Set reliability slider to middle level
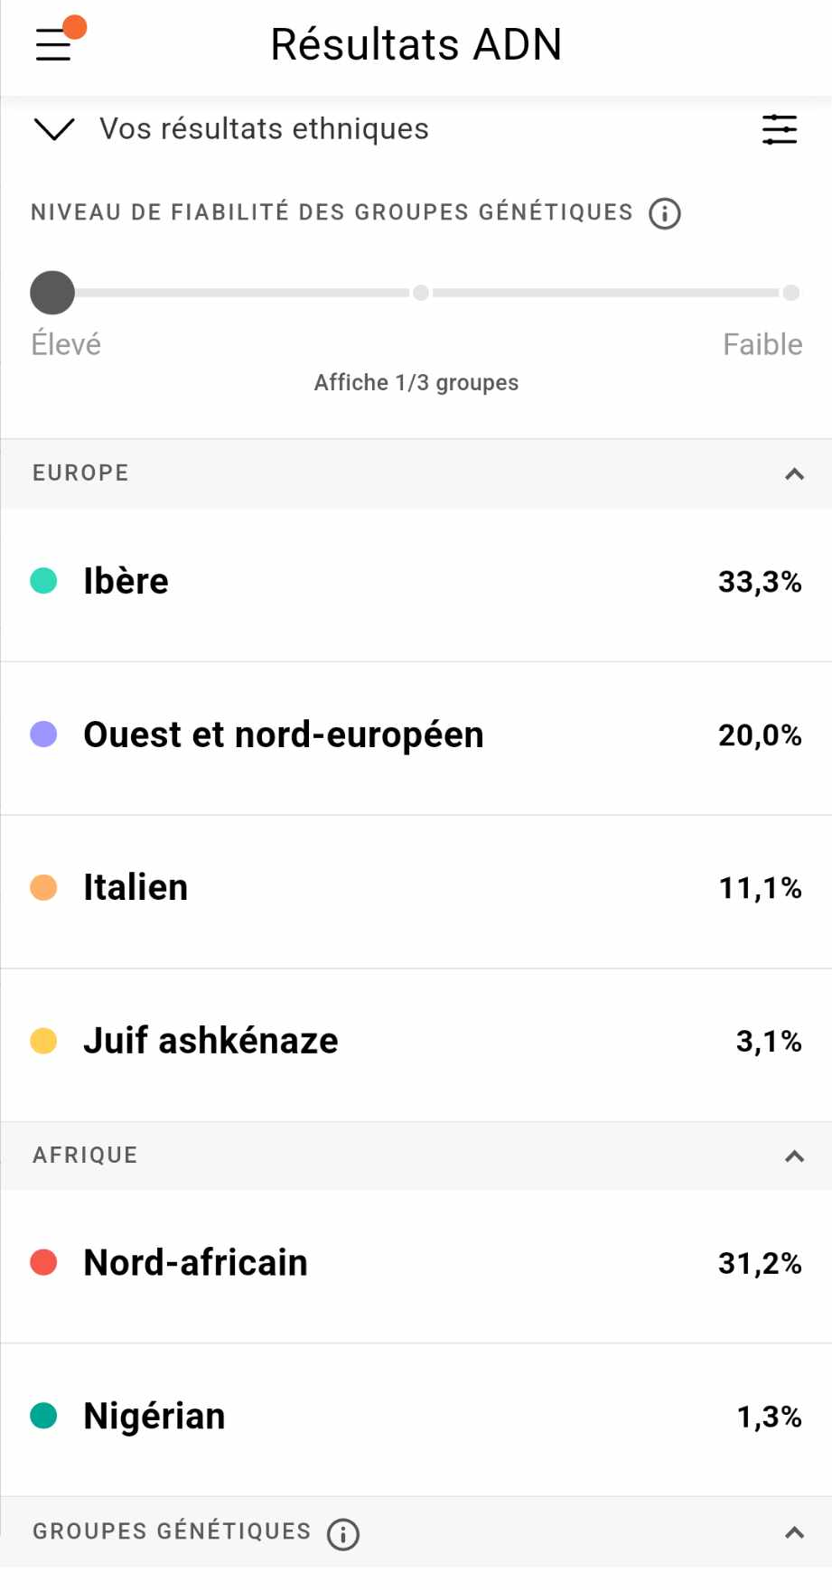832x1591 pixels. (x=421, y=293)
